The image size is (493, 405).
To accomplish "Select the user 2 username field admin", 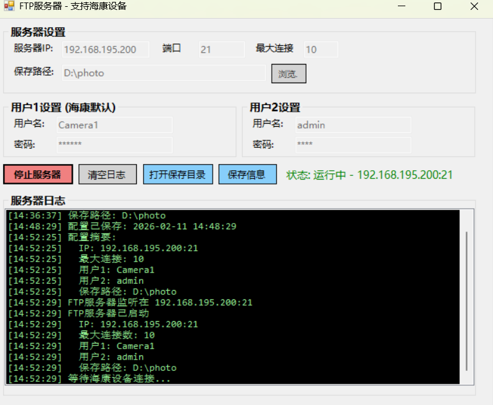I will tap(352, 125).
